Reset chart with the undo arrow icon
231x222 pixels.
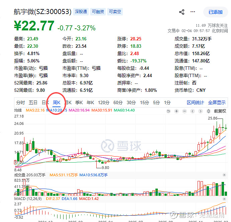pos(168,111)
